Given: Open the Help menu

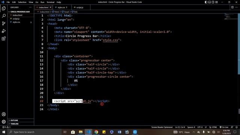Looking at the screenshot, I should pyautogui.click(x=59, y=2).
